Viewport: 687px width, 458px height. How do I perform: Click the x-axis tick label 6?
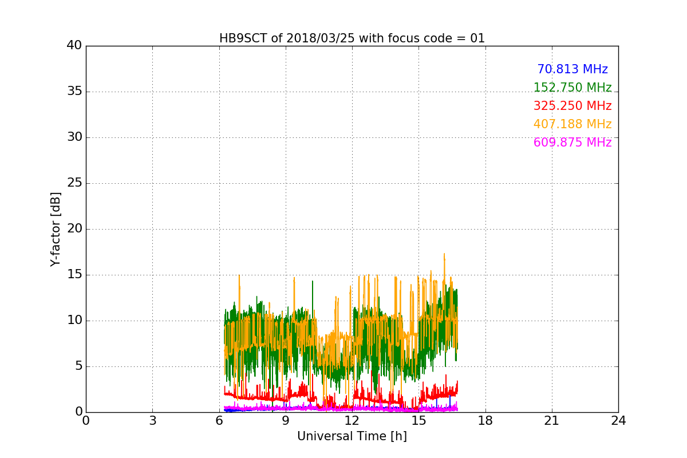pyautogui.click(x=219, y=421)
